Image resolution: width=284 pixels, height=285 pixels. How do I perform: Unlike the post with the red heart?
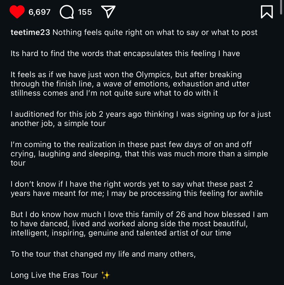(17, 12)
